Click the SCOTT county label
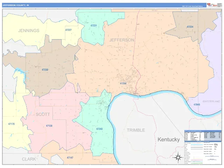The height and width of the screenshot is (168, 224). tap(43, 114)
